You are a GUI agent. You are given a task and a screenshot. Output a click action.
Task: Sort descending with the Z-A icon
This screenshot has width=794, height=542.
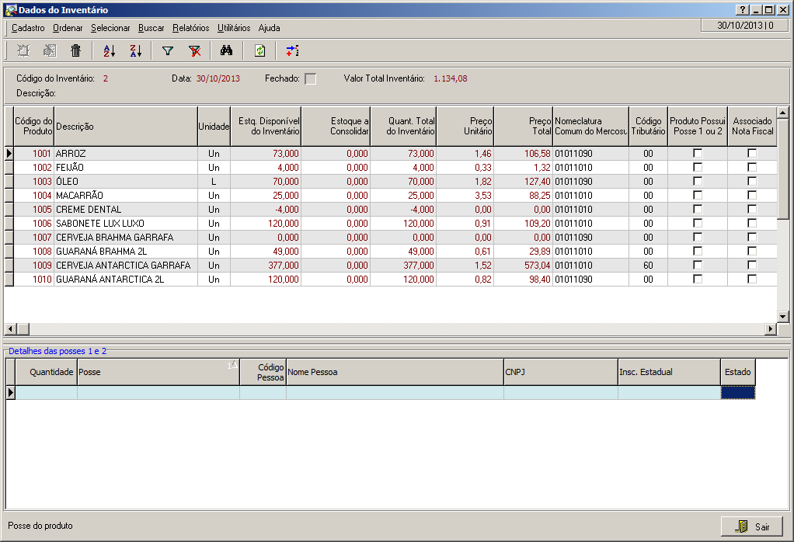click(136, 51)
